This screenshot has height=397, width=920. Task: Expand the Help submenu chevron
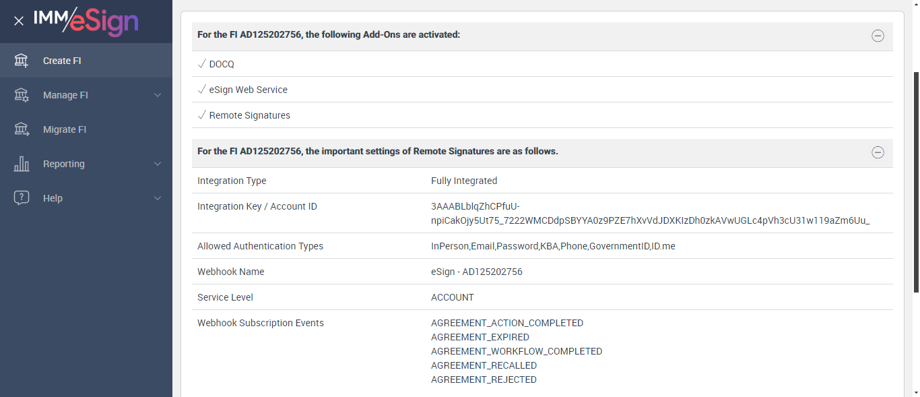[x=158, y=198]
